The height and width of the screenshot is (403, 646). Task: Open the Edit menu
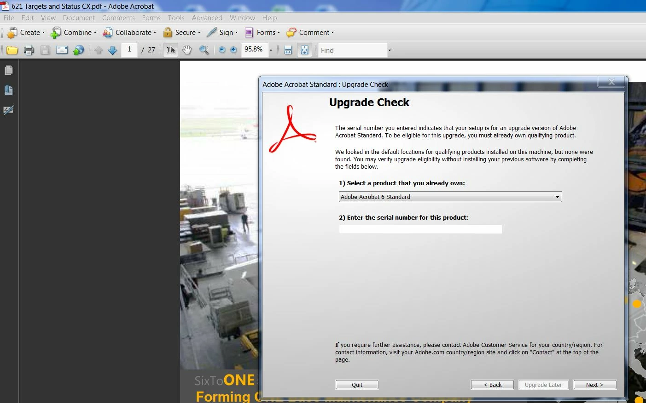(28, 18)
